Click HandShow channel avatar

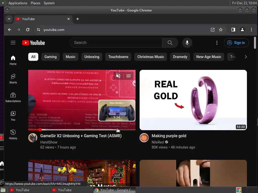(x=33, y=138)
